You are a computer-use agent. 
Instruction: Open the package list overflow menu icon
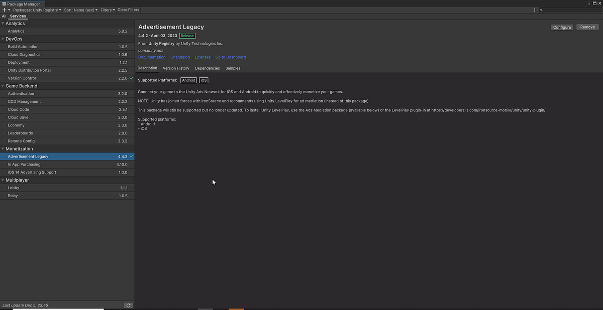[x=534, y=10]
